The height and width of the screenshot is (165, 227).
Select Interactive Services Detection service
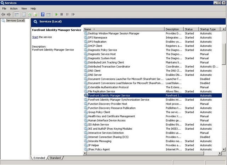point(153,133)
